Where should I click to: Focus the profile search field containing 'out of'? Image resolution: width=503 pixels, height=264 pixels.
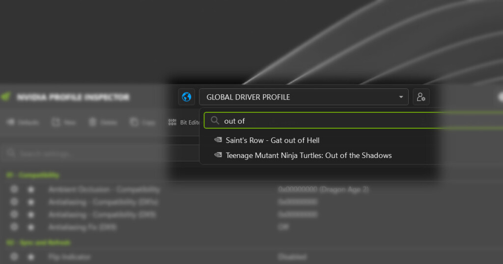354,121
